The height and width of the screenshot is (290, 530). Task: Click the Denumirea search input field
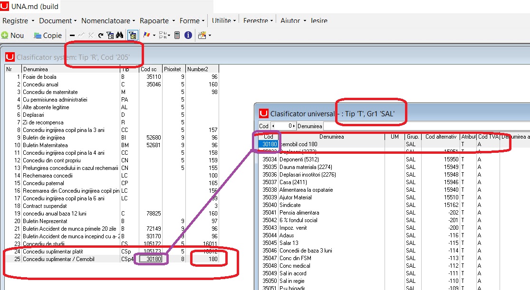point(426,126)
